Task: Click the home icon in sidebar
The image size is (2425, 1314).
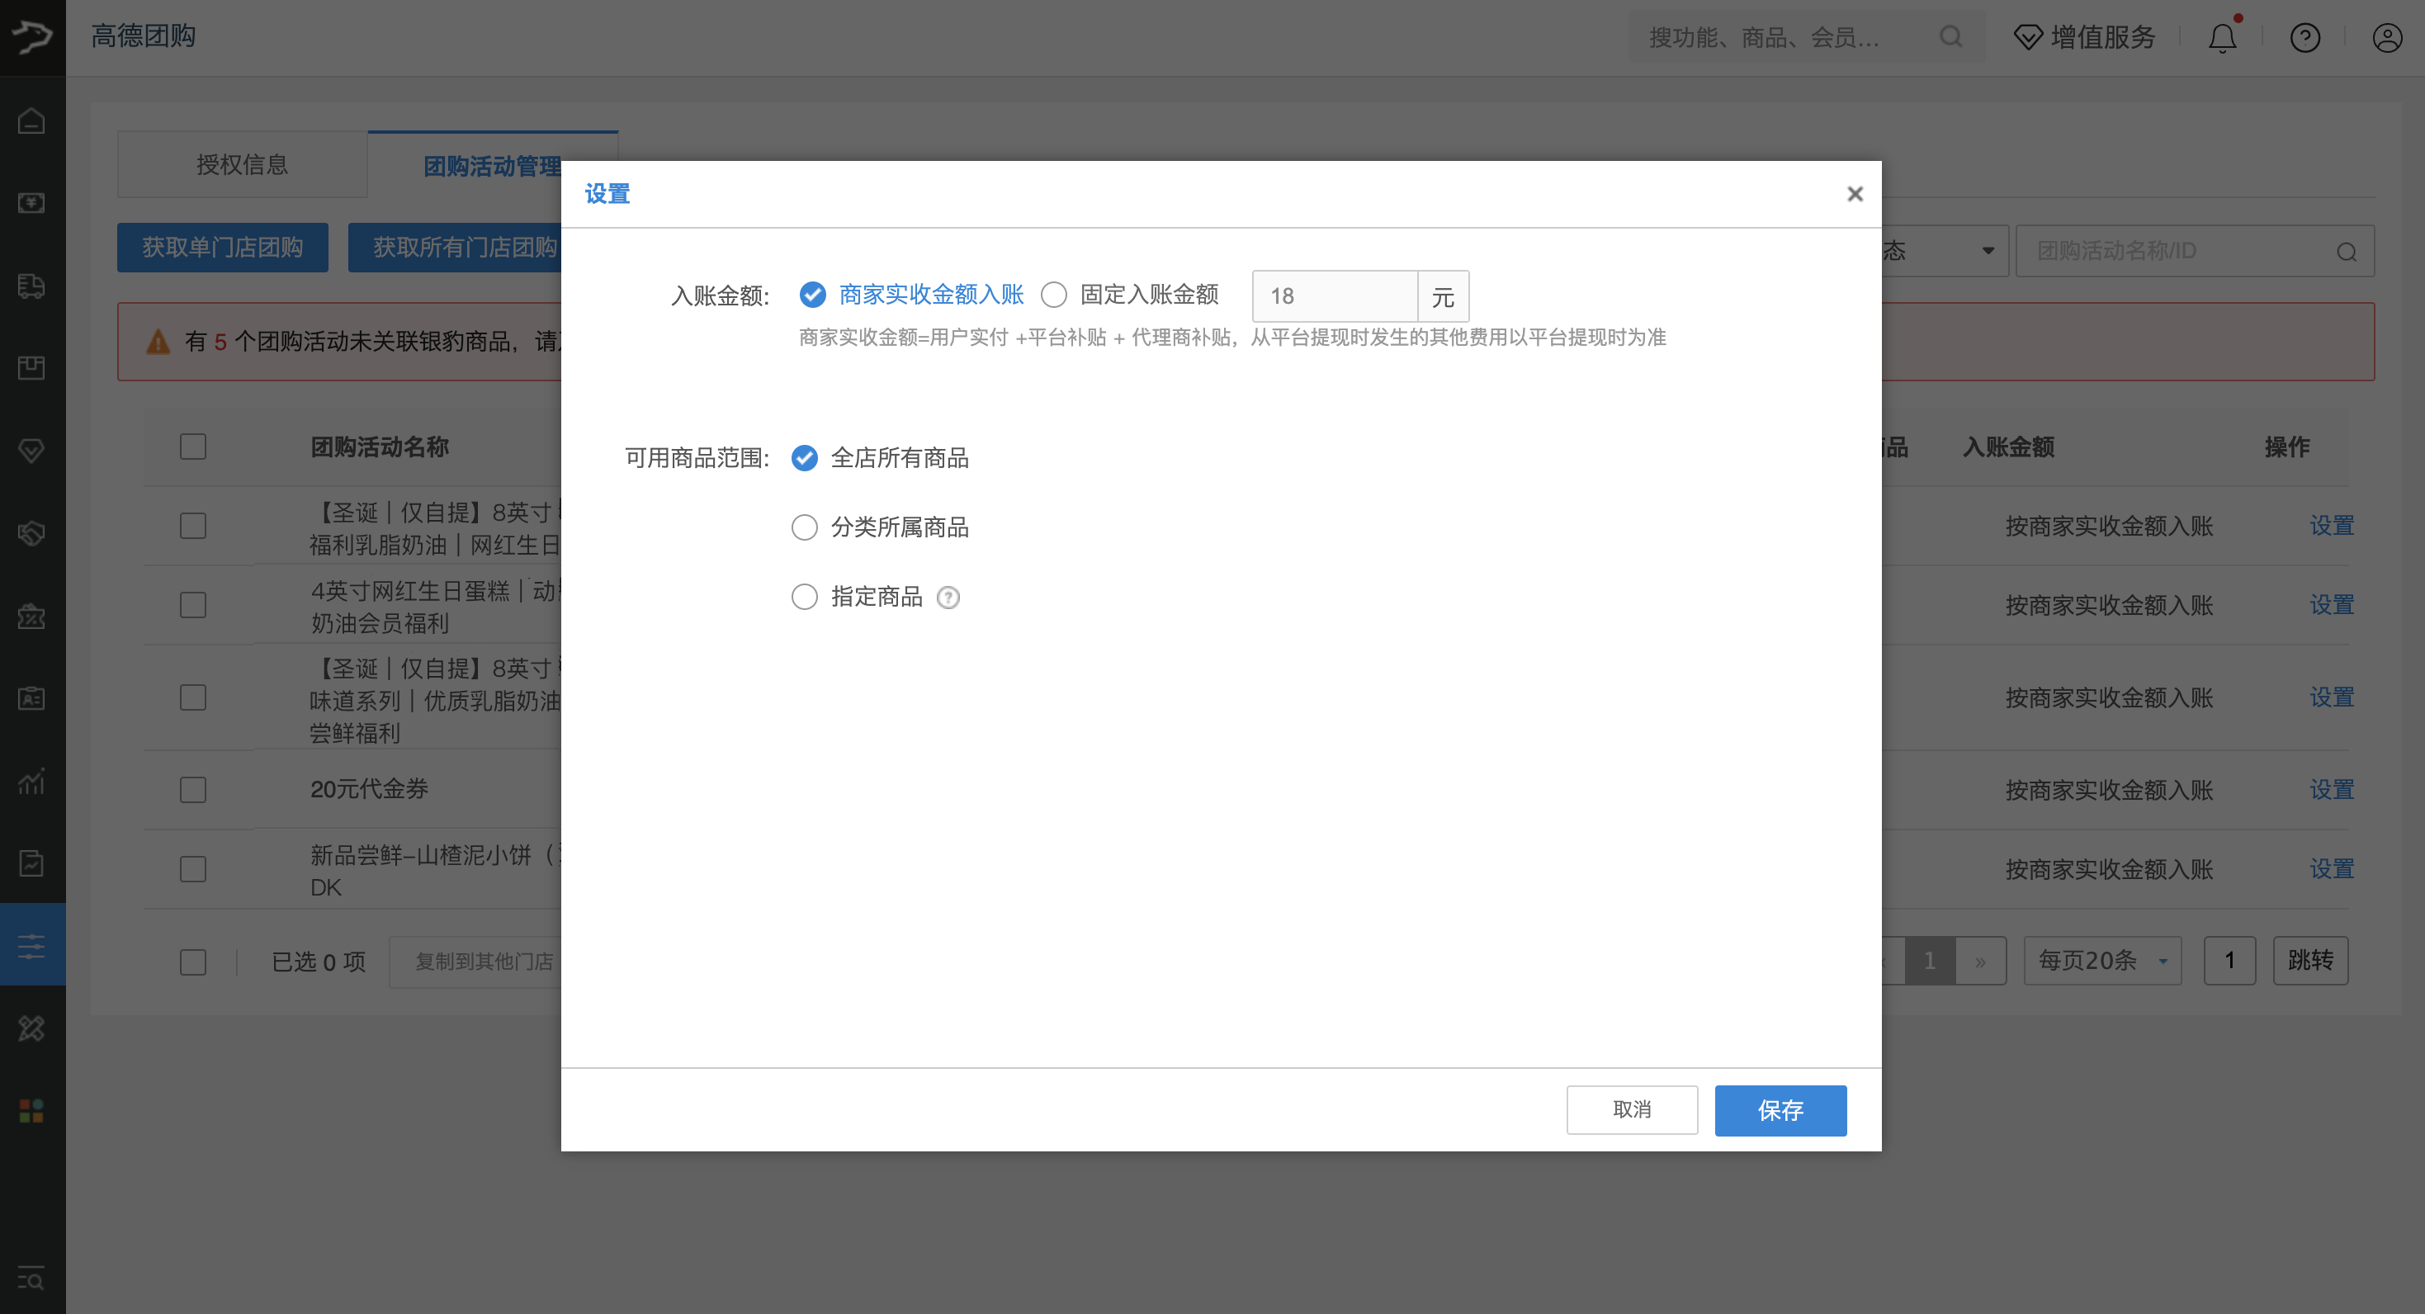Action: 31,121
